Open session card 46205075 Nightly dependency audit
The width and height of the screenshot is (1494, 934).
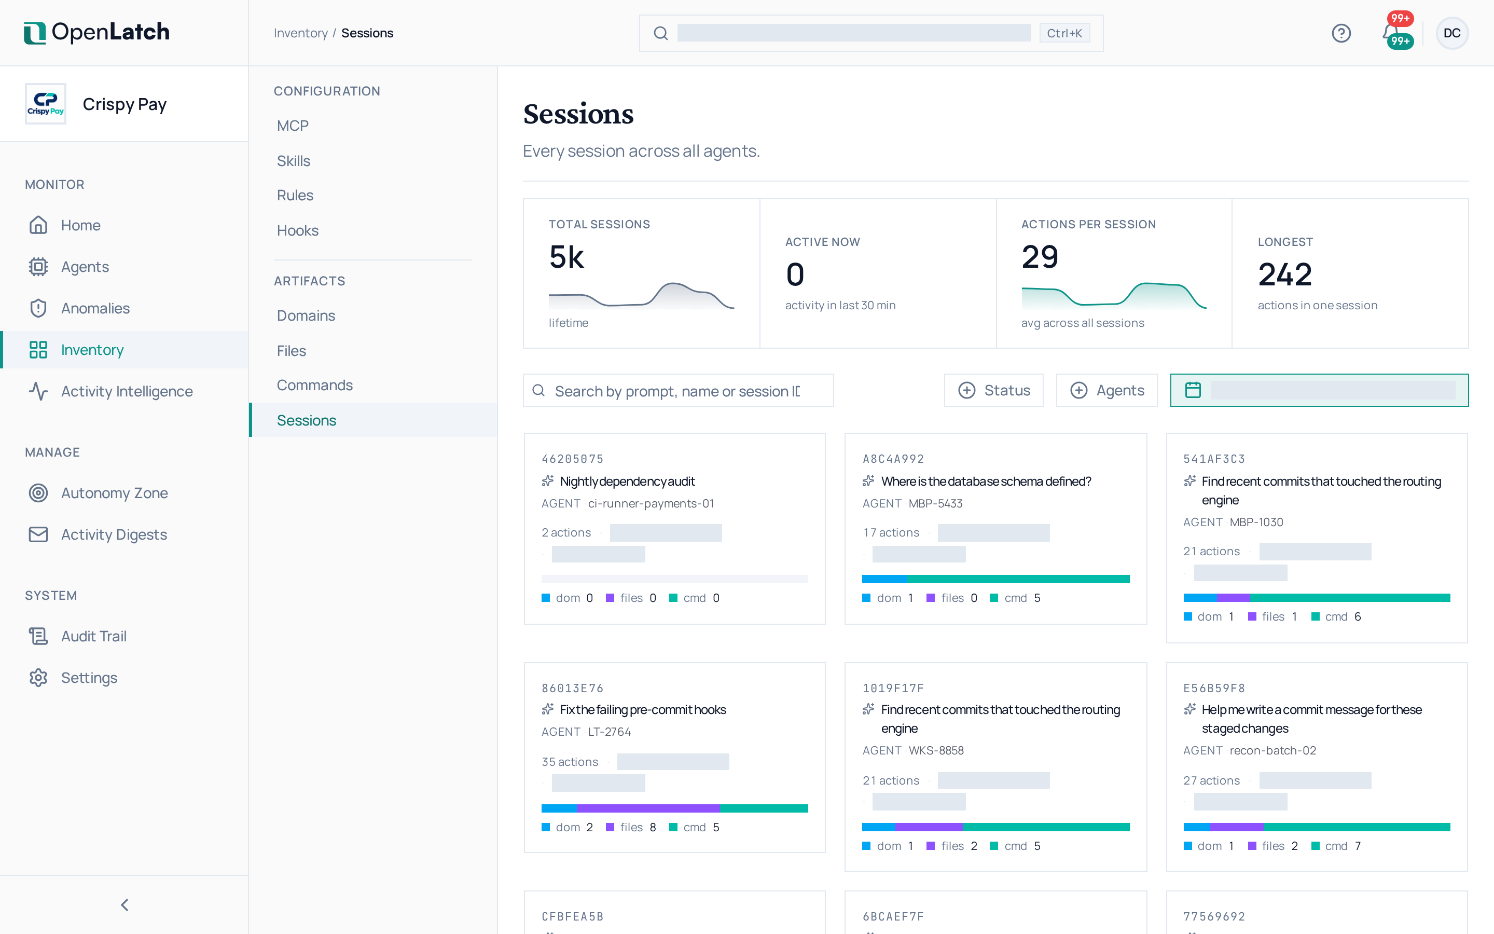coord(674,528)
